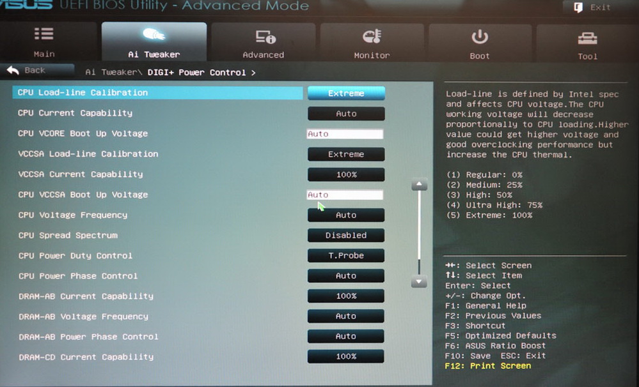The height and width of the screenshot is (387, 639).
Task: Select the CPU Load-line Calibration row label
Action: click(x=83, y=93)
